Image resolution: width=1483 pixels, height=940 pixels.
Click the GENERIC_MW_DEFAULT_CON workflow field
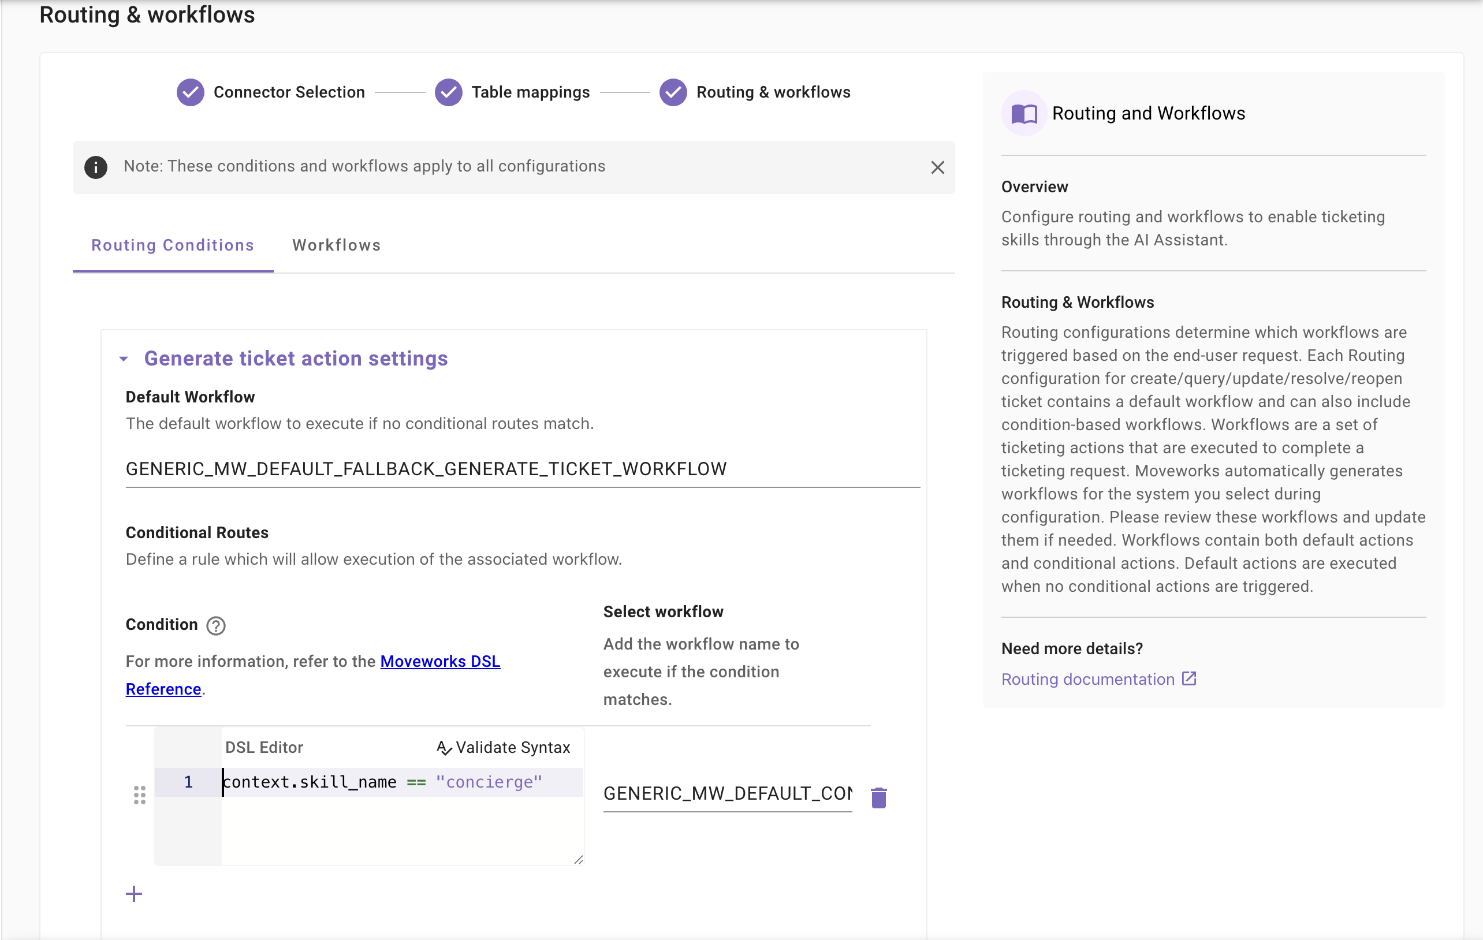click(x=726, y=793)
